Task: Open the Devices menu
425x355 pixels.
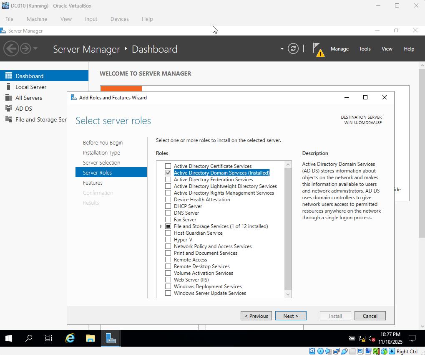Action: tap(119, 19)
